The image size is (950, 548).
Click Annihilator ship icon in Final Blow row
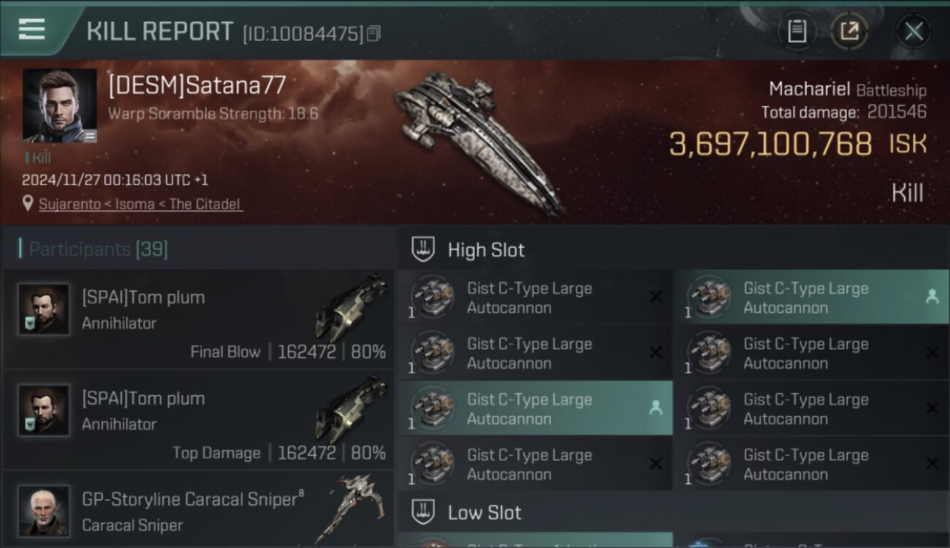tap(351, 307)
